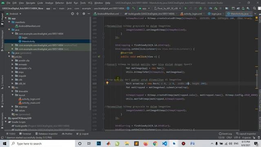Viewport: 261px width, 147px height.
Task: Open the app run configuration dropdown
Action: point(144,8)
